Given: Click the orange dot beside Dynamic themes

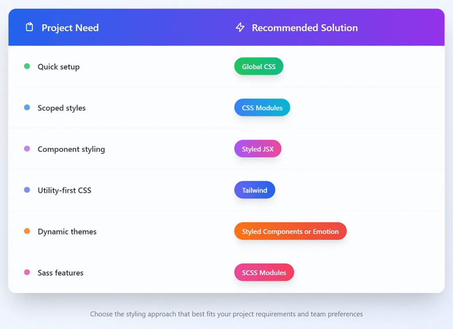Looking at the screenshot, I should coord(27,231).
